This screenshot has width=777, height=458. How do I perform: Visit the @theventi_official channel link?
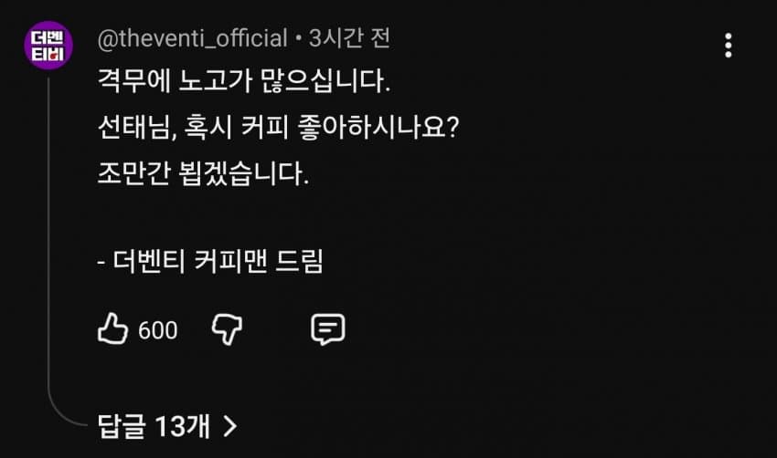[192, 38]
